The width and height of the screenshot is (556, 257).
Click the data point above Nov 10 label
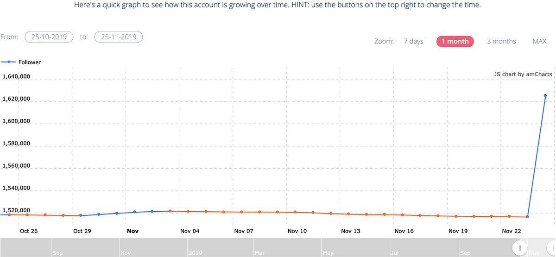click(x=295, y=212)
